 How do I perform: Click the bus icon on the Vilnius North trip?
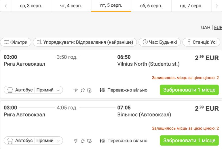[x=10, y=90]
